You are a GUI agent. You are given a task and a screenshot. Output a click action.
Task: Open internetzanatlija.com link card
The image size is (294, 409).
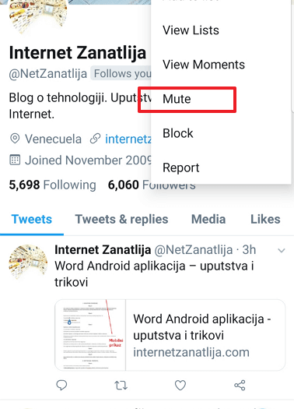(170, 335)
